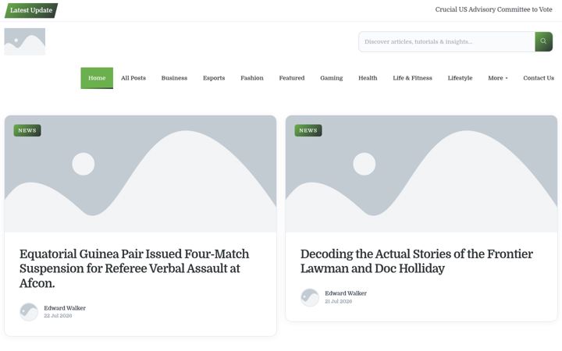The image size is (562, 351).
Task: Open the Crucial US Advisory Committee headline
Action: [x=493, y=9]
